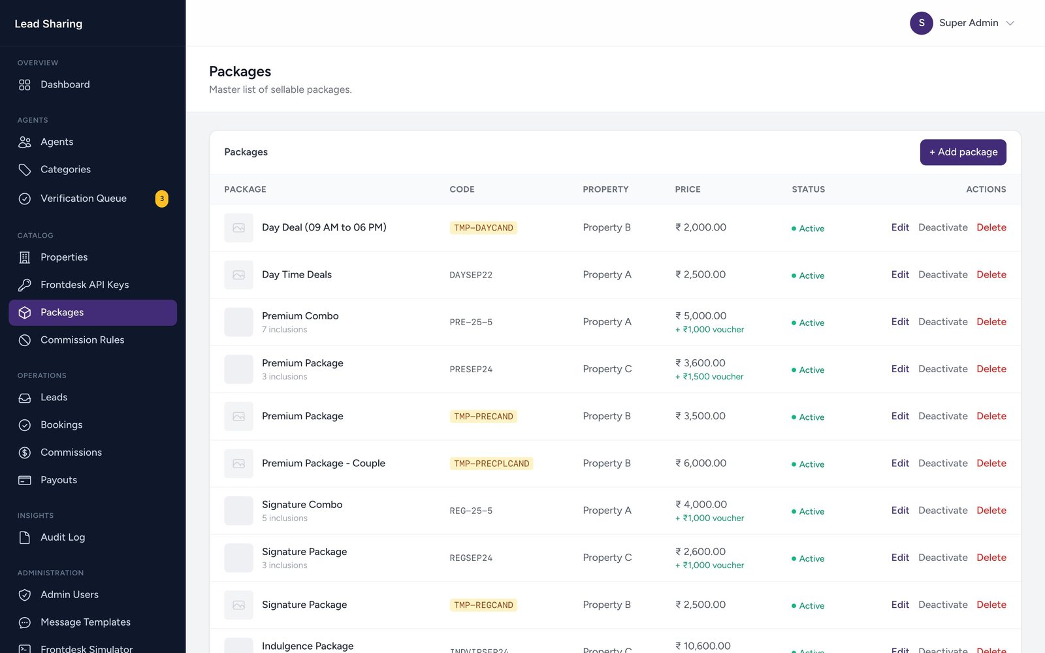
Task: Click the Admin Users shield icon
Action: [25, 595]
